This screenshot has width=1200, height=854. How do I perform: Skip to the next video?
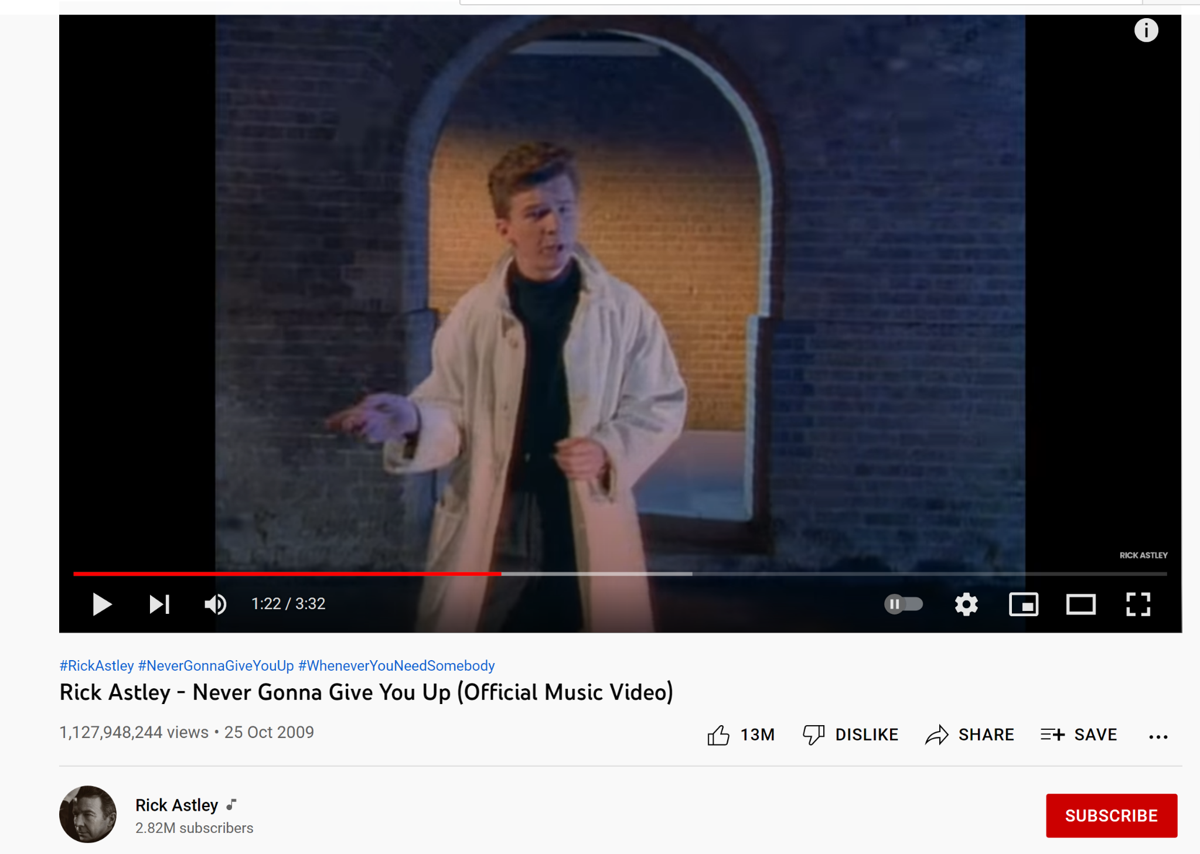159,604
